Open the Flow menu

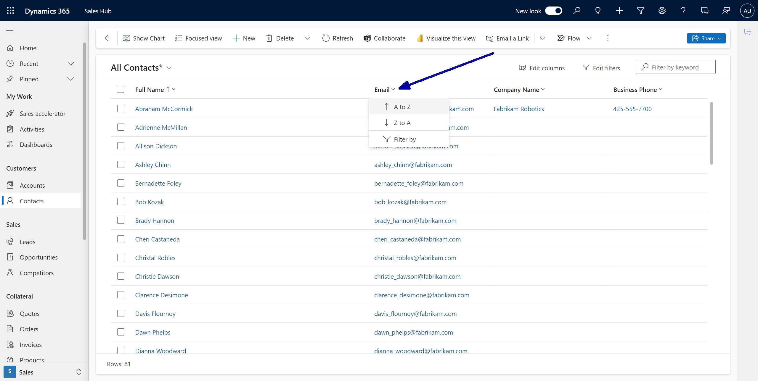[x=574, y=38]
